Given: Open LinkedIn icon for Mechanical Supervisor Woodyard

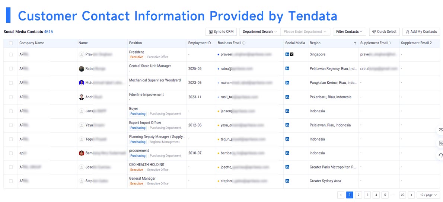Looking at the screenshot, I should [x=287, y=83].
